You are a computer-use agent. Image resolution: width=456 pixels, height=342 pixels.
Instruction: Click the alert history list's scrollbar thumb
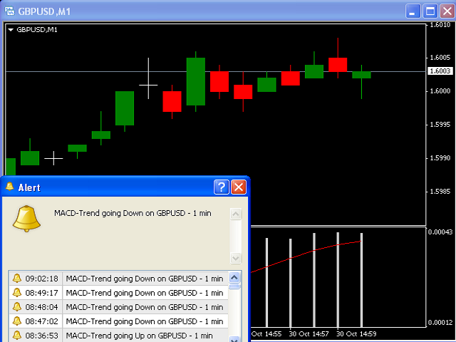tap(234, 286)
